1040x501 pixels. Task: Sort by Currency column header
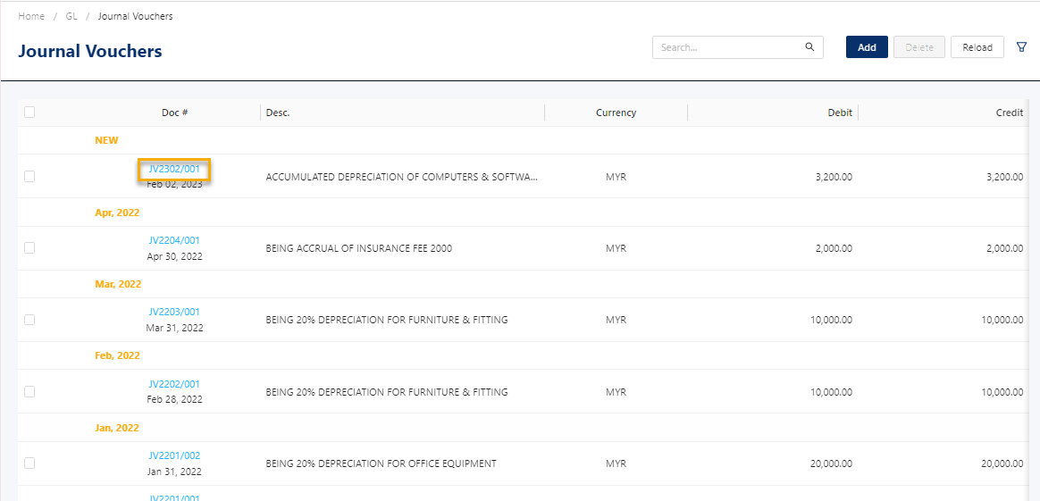[616, 113]
